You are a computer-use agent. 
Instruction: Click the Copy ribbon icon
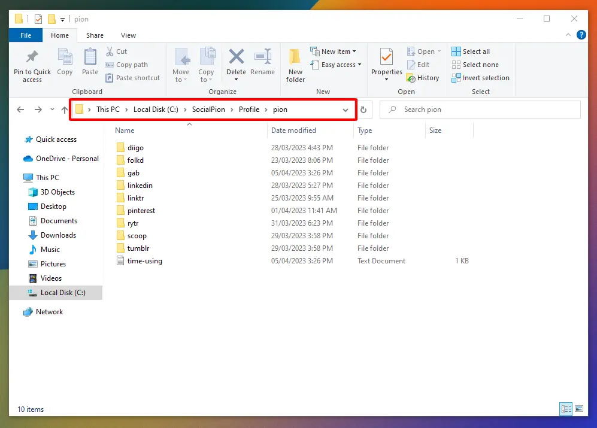[65, 57]
